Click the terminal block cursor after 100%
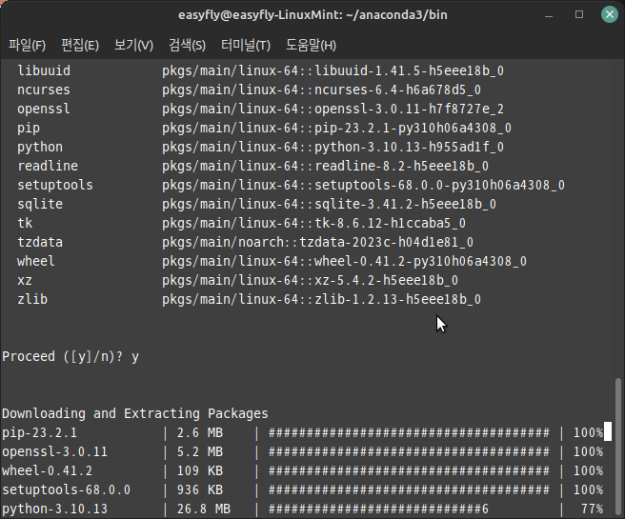The width and height of the screenshot is (625, 519). [608, 432]
